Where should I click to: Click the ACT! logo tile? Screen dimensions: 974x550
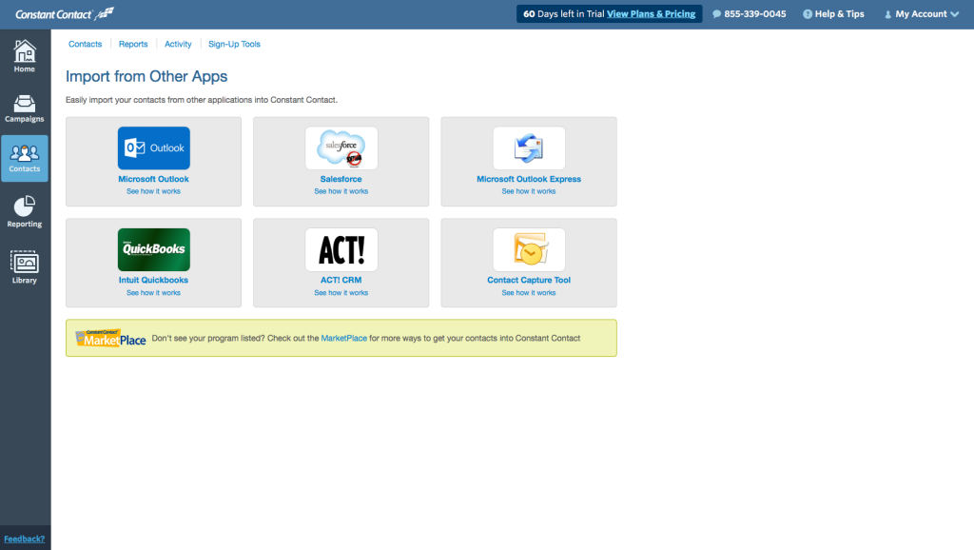pos(341,249)
